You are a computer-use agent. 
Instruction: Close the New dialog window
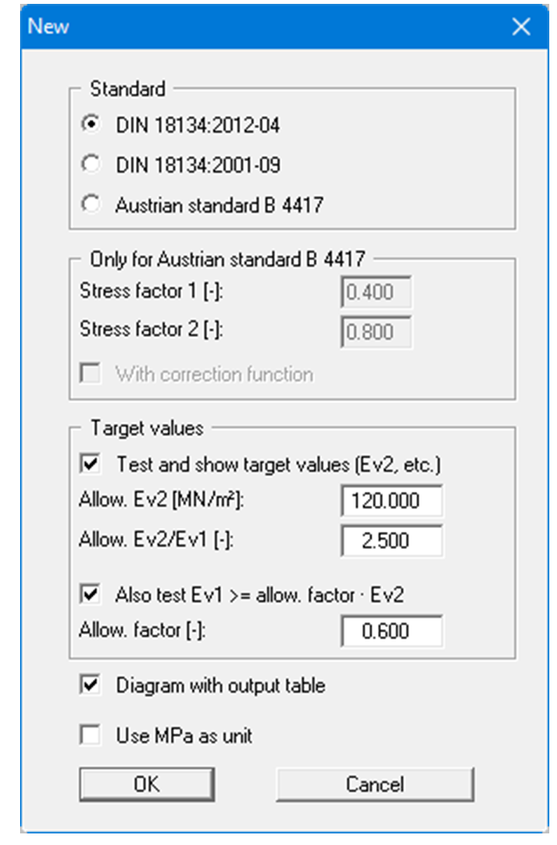[x=521, y=27]
